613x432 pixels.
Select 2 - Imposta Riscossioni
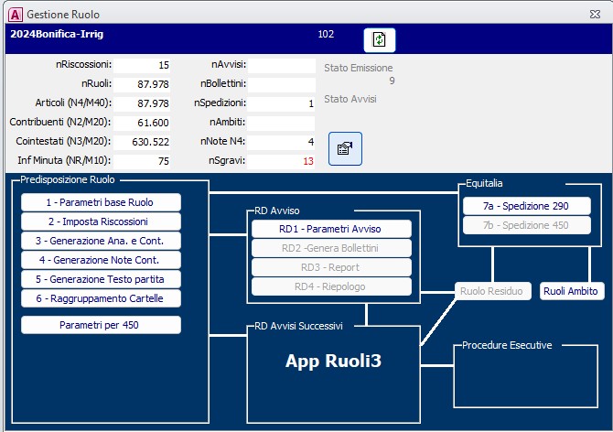(x=101, y=221)
